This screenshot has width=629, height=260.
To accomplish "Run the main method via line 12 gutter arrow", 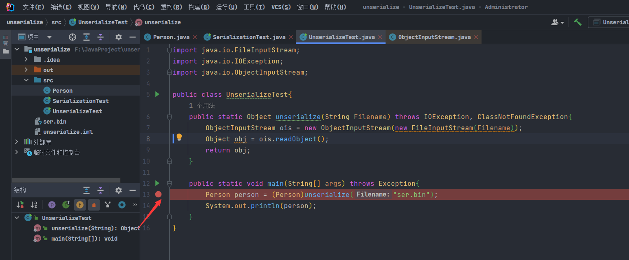I will [x=157, y=183].
